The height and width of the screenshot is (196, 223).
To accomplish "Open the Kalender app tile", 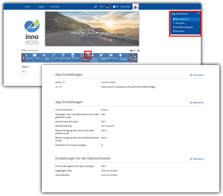I will tap(37, 57).
